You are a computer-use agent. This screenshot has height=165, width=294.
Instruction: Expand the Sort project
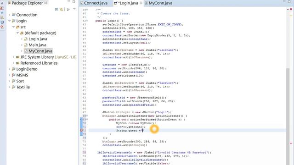coord(9,81)
